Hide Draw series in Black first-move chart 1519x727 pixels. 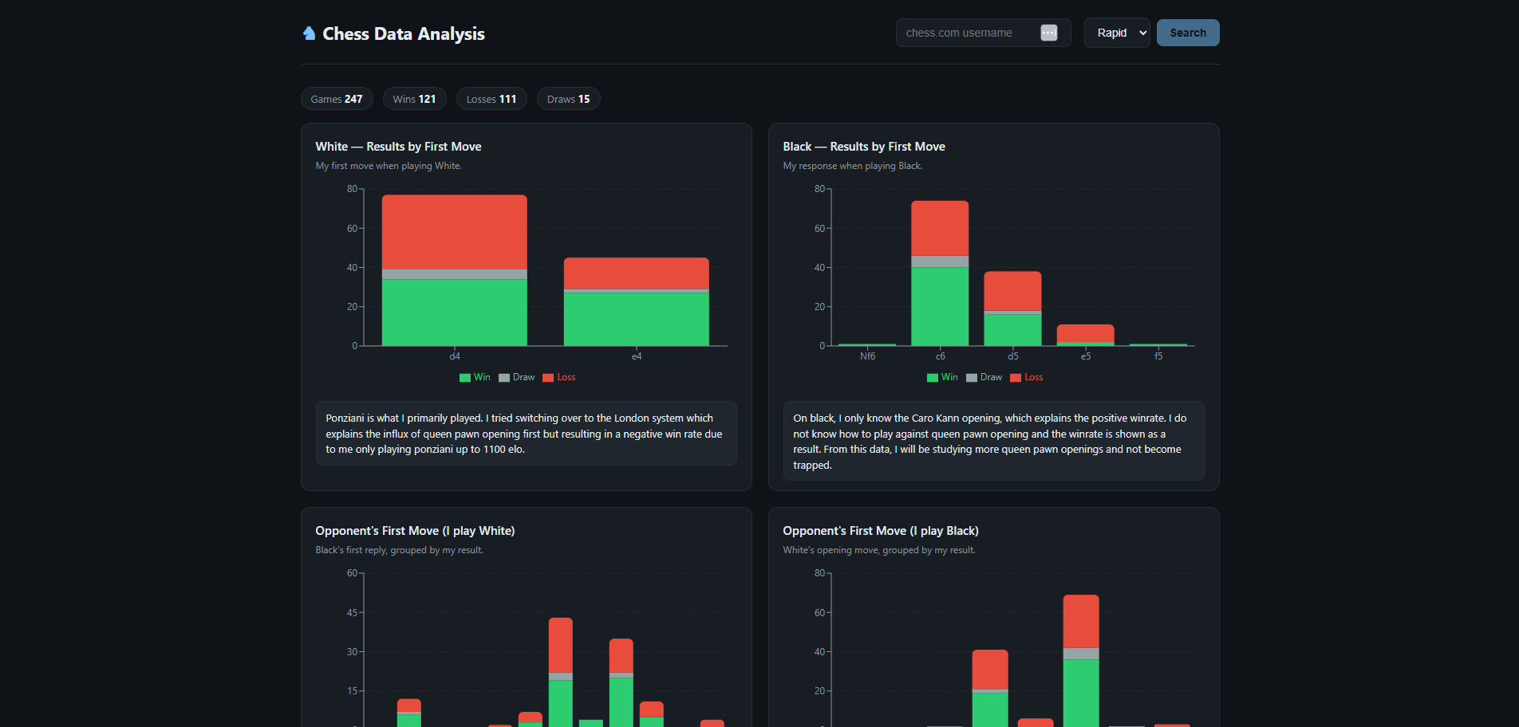pos(984,377)
